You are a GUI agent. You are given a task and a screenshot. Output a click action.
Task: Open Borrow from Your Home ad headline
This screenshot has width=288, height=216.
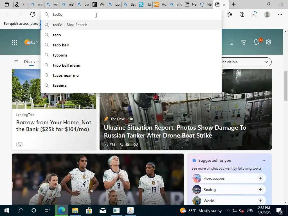click(x=54, y=126)
